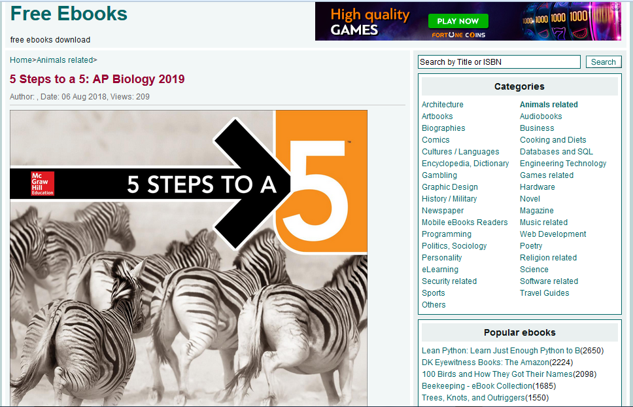Open the Programming category
This screenshot has height=407, width=633.
pos(447,234)
